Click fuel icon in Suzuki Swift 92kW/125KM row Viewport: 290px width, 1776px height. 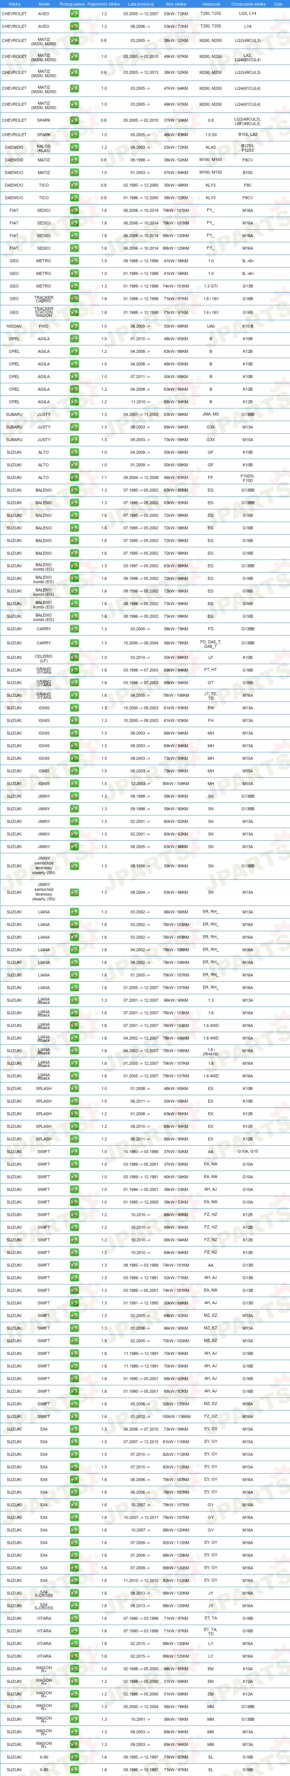[x=74, y=1404]
